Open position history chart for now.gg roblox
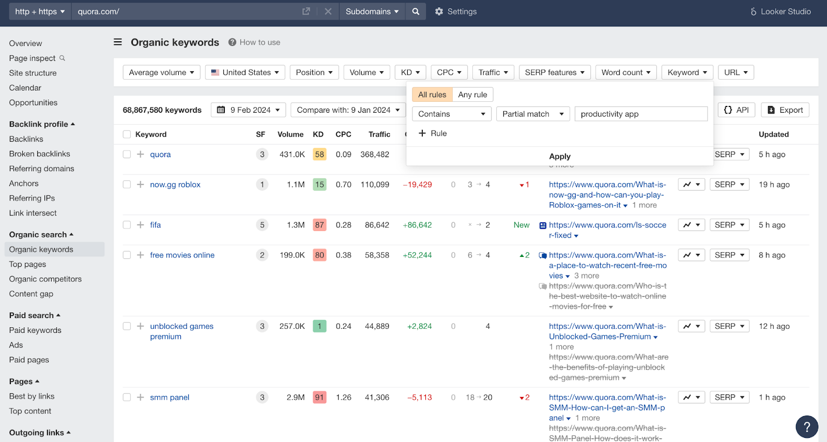The image size is (827, 442). (x=692, y=185)
